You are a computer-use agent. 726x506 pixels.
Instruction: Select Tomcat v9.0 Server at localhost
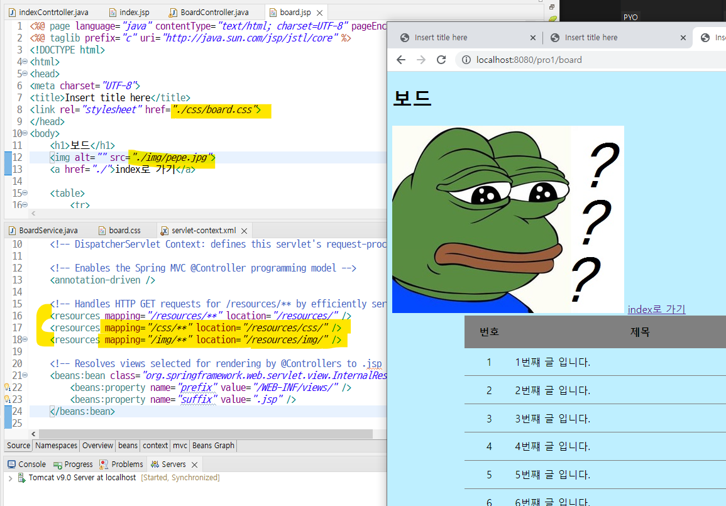pos(82,478)
